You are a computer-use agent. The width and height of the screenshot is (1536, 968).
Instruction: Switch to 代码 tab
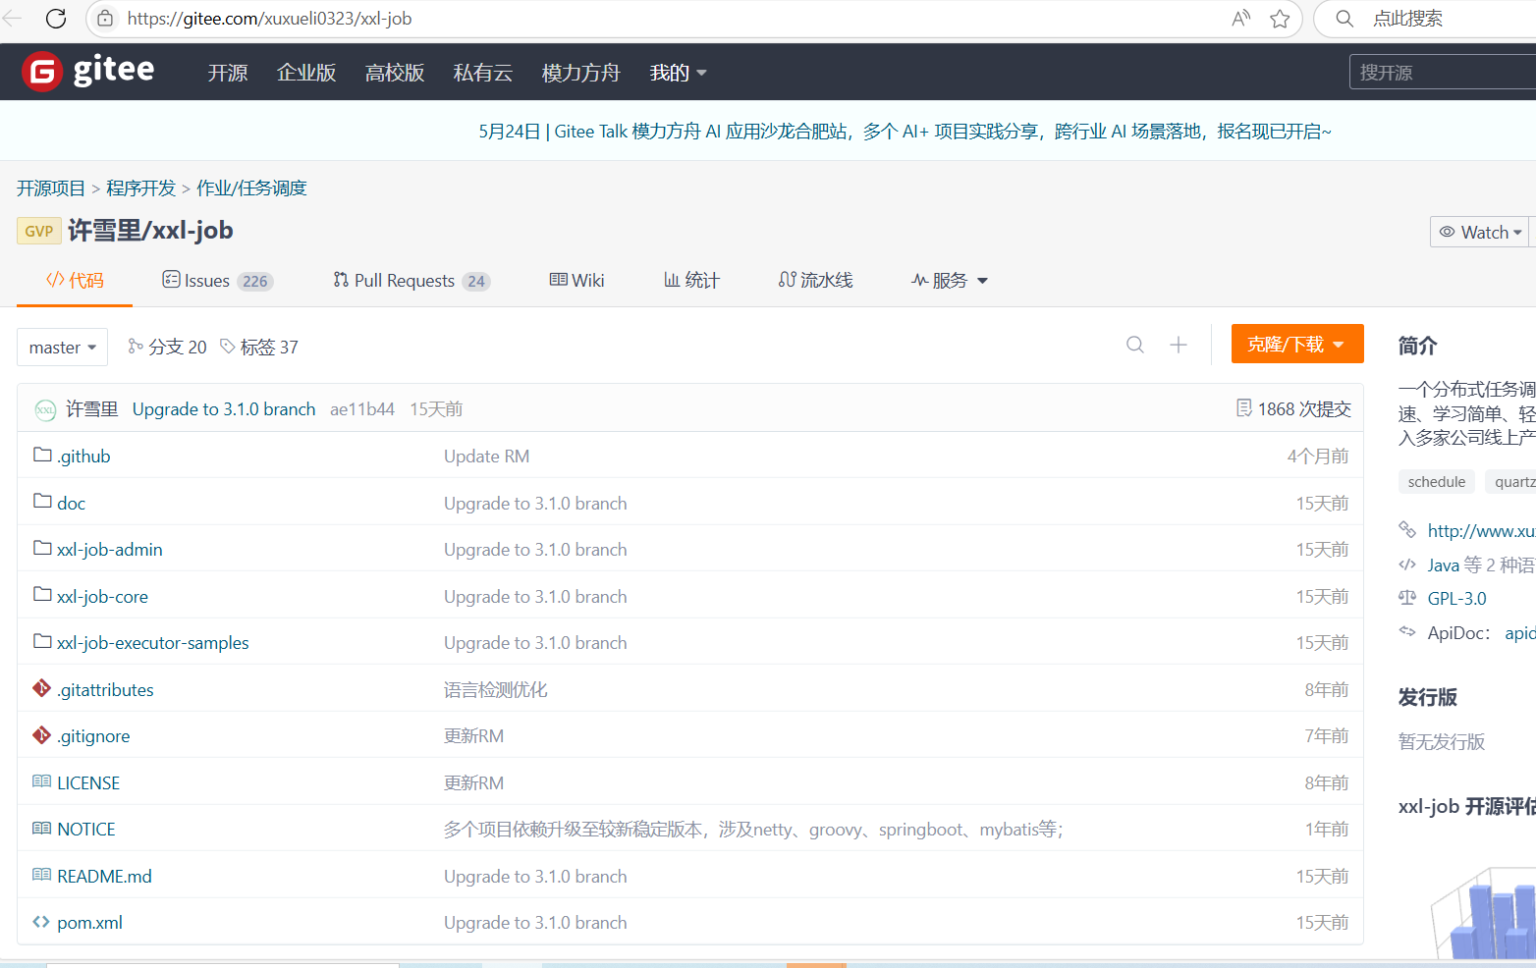click(75, 281)
